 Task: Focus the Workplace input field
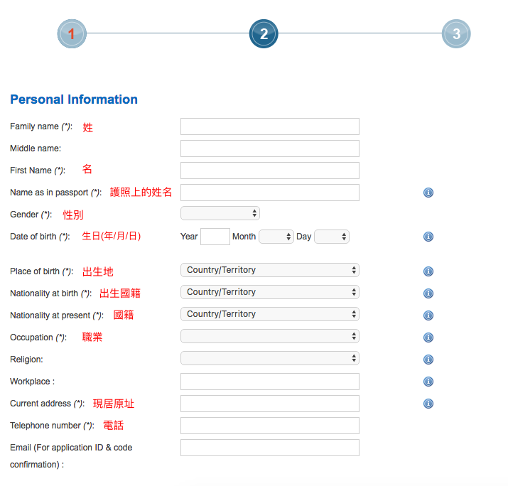[270, 382]
